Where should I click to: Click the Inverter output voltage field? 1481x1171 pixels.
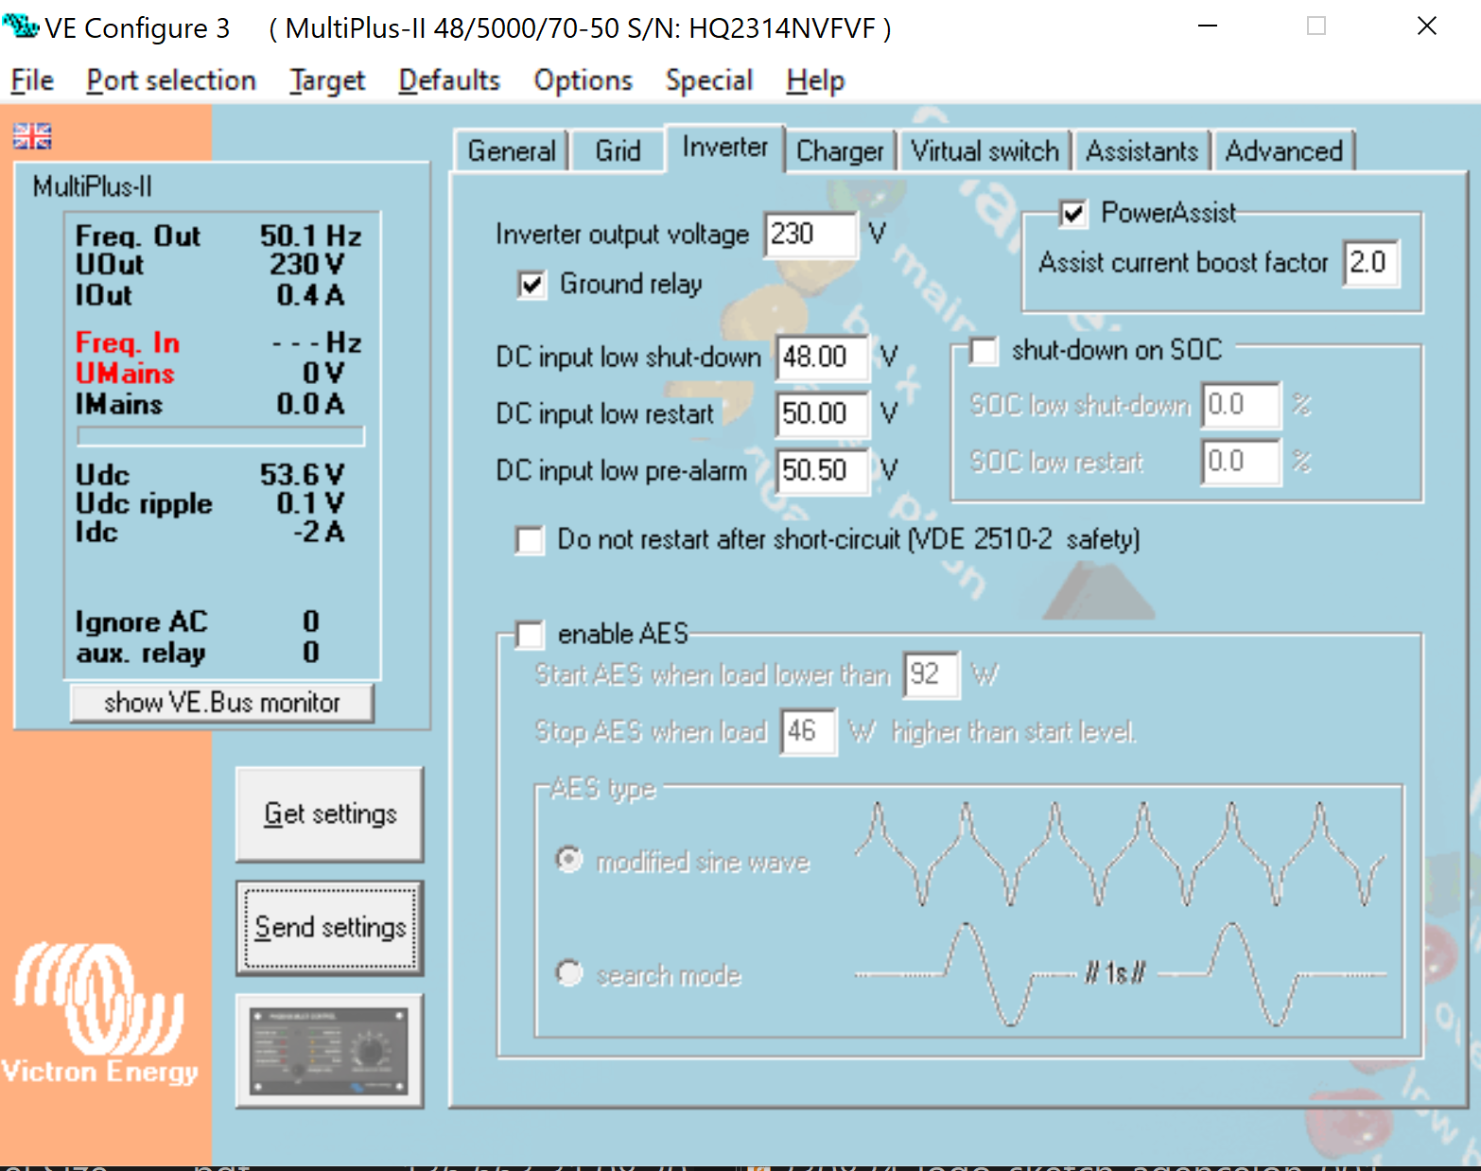pyautogui.click(x=810, y=235)
